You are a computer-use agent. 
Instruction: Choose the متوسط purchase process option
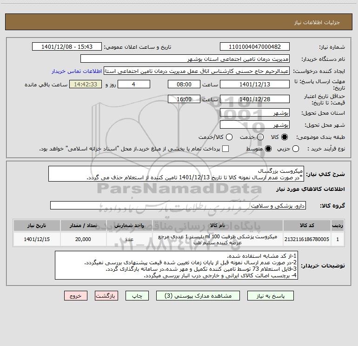point(268,149)
